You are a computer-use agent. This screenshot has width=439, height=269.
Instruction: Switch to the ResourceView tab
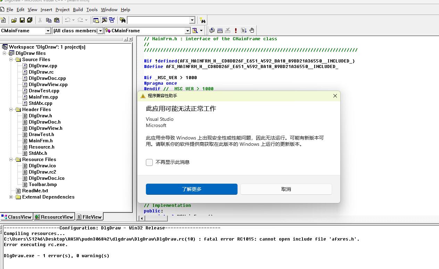(x=54, y=217)
